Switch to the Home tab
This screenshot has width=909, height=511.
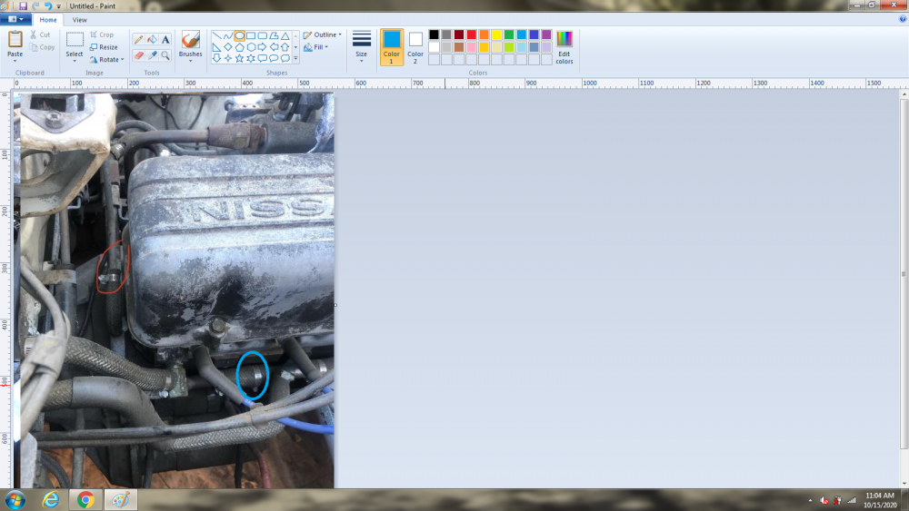click(48, 20)
